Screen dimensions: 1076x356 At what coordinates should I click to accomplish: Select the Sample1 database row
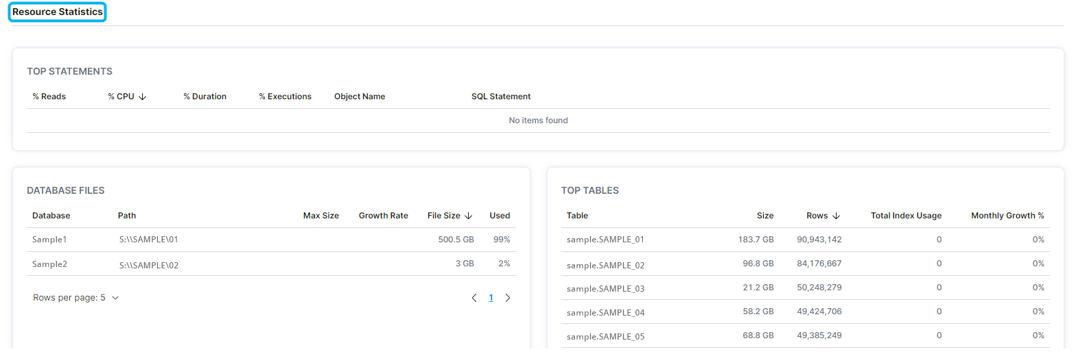click(51, 240)
